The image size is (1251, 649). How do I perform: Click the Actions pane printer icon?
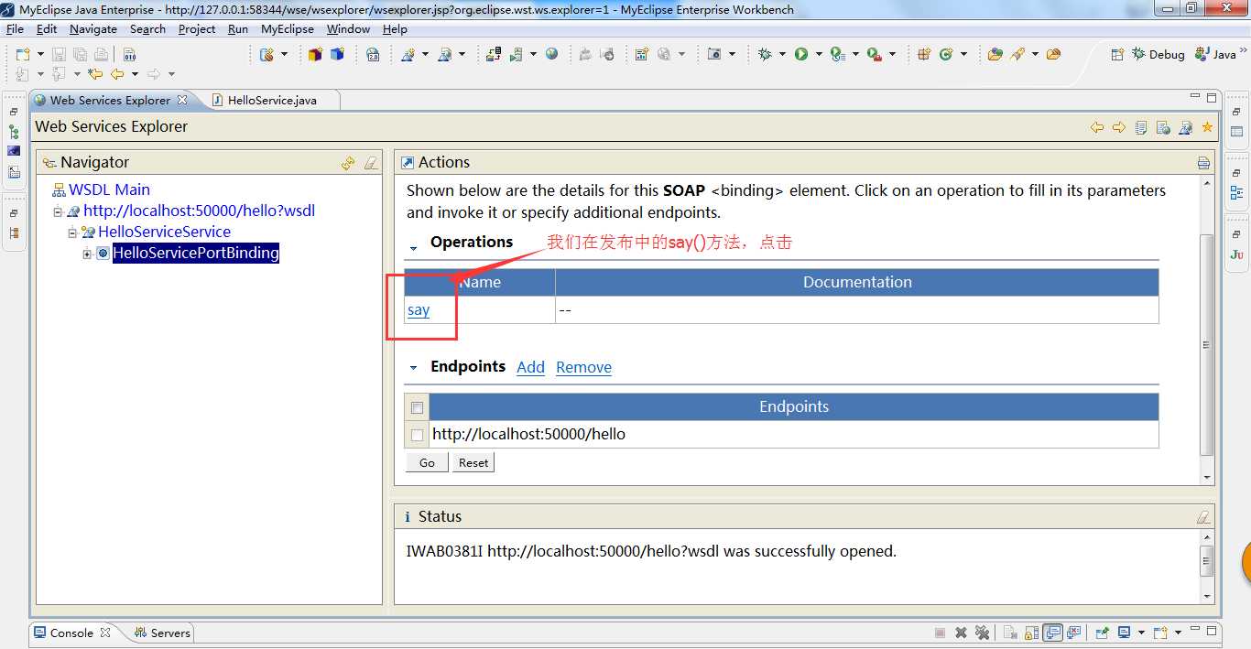1203,163
